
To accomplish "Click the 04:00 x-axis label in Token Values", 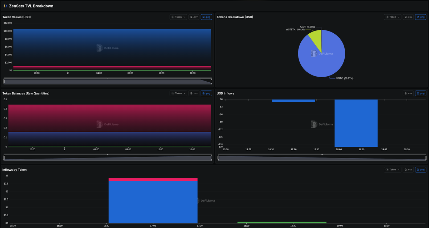I will tap(99, 73).
